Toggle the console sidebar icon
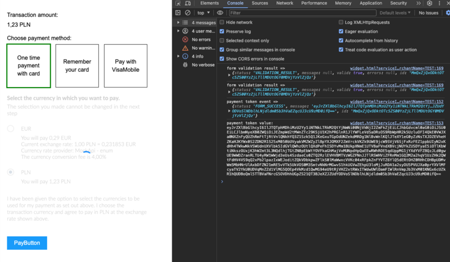This screenshot has width=450, height=262. tap(178, 12)
